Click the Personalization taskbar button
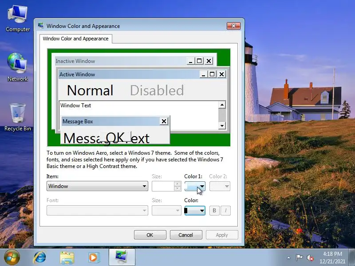This screenshot has height=266, width=355. click(x=122, y=258)
